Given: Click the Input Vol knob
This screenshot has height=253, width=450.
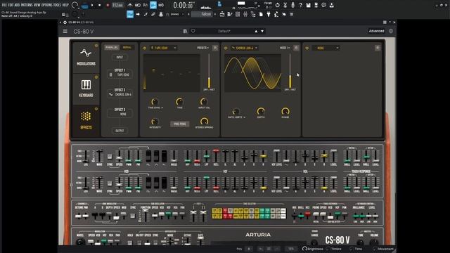Looking at the screenshot, I should point(204,101).
